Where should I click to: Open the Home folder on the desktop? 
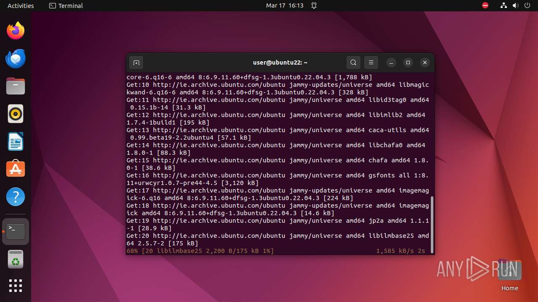pyautogui.click(x=509, y=275)
